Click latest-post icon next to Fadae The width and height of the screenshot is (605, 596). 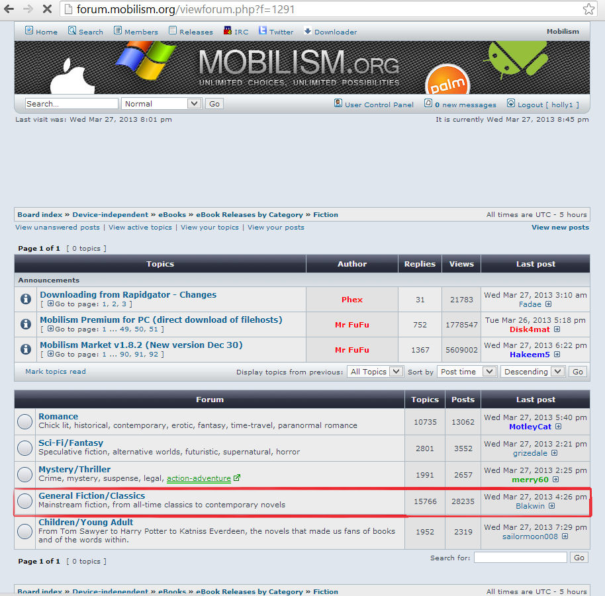coord(548,304)
